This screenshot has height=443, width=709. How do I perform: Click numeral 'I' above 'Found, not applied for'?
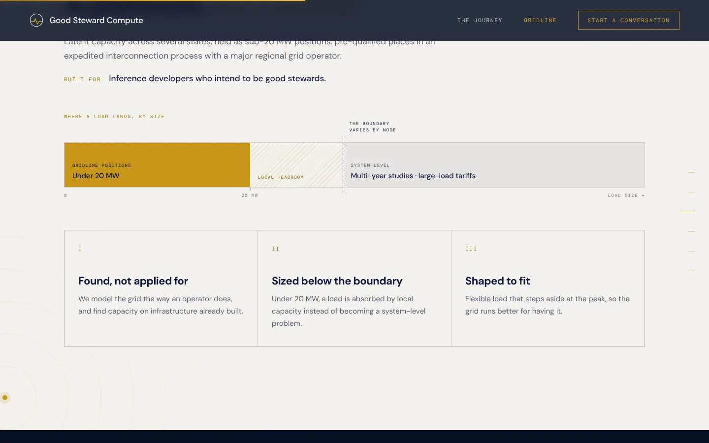[80, 249]
